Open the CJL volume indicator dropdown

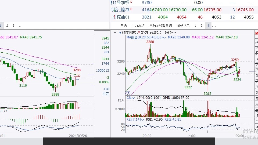point(134,98)
